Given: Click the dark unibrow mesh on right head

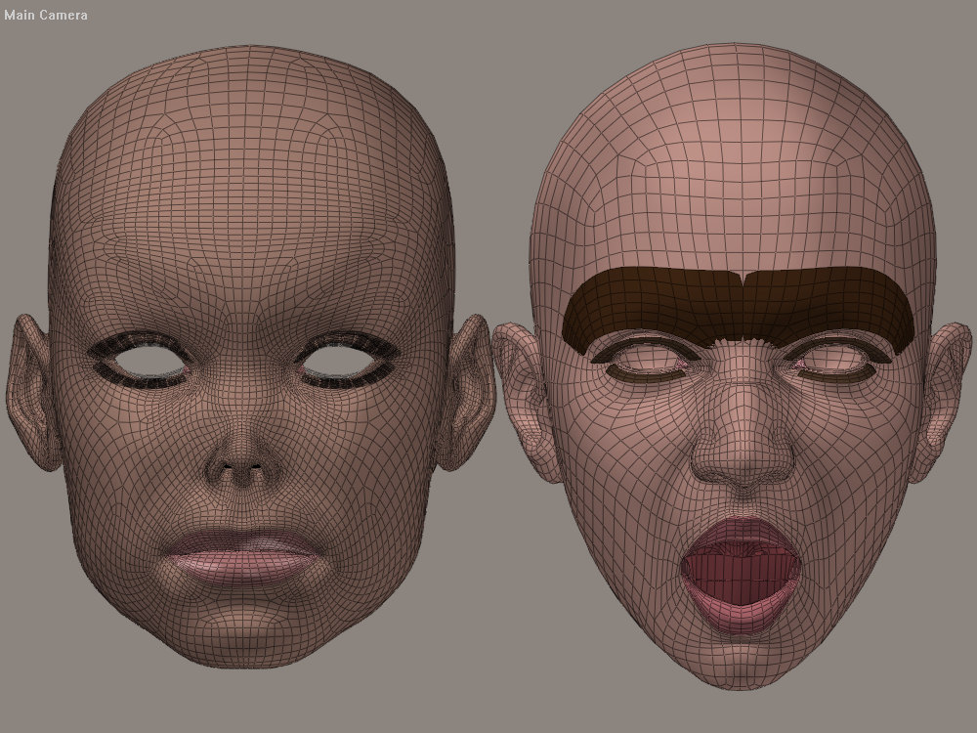Looking at the screenshot, I should point(739,310).
